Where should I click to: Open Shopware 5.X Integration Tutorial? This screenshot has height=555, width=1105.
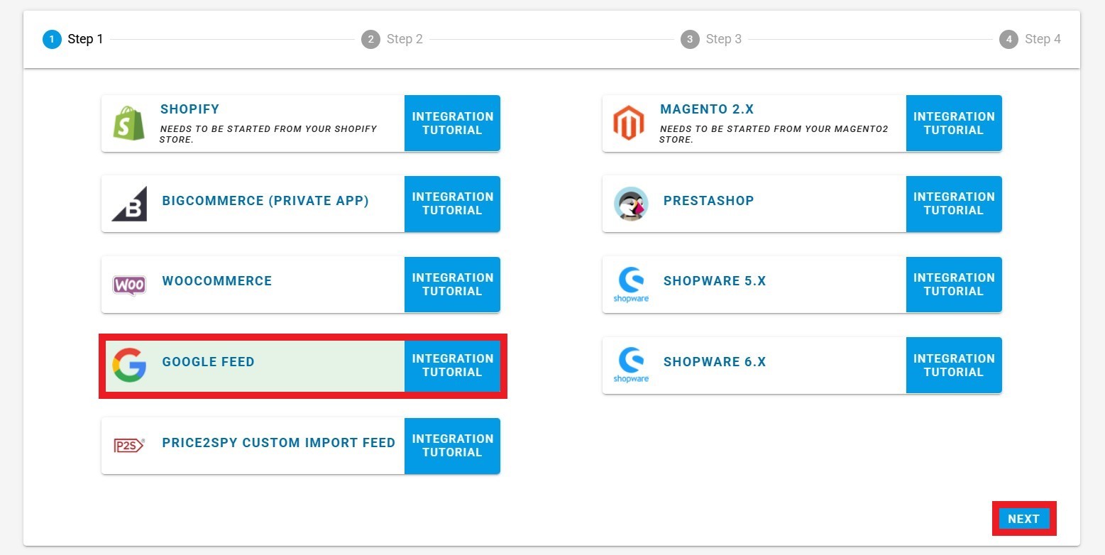pyautogui.click(x=954, y=285)
